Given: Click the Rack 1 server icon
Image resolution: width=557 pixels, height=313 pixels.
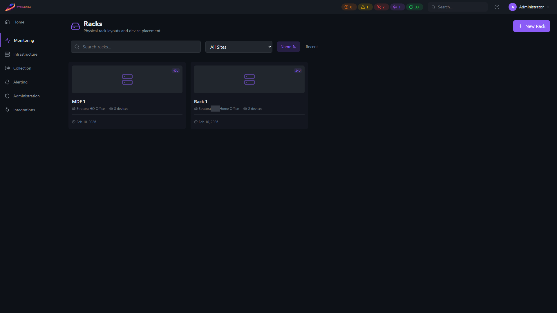Looking at the screenshot, I should [x=249, y=79].
